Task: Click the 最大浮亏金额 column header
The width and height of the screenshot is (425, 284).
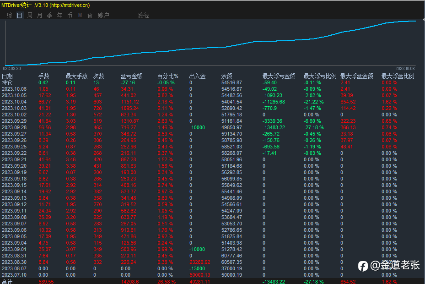Action: click(x=279, y=76)
